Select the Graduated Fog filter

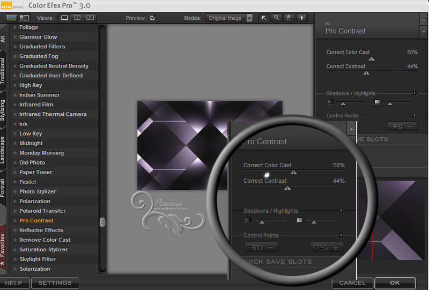point(39,56)
